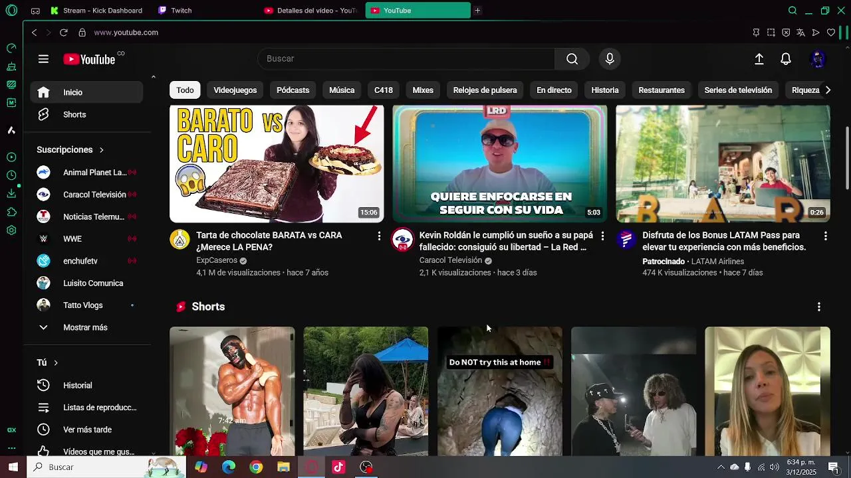The image size is (851, 478).
Task: Click the www.youtube.com address bar
Action: 126,33
